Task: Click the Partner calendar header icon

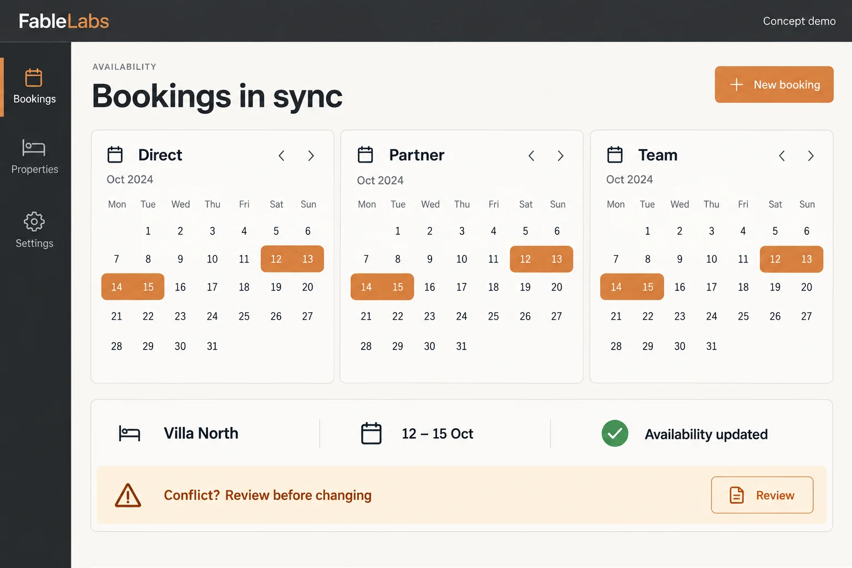Action: tap(366, 155)
